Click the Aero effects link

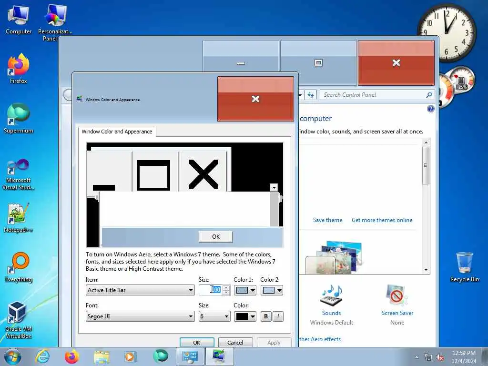pos(320,339)
